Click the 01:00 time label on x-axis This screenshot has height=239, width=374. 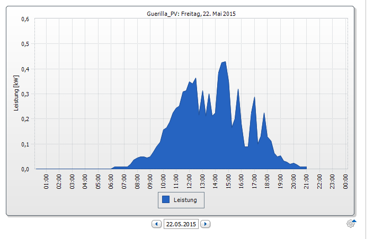47,180
